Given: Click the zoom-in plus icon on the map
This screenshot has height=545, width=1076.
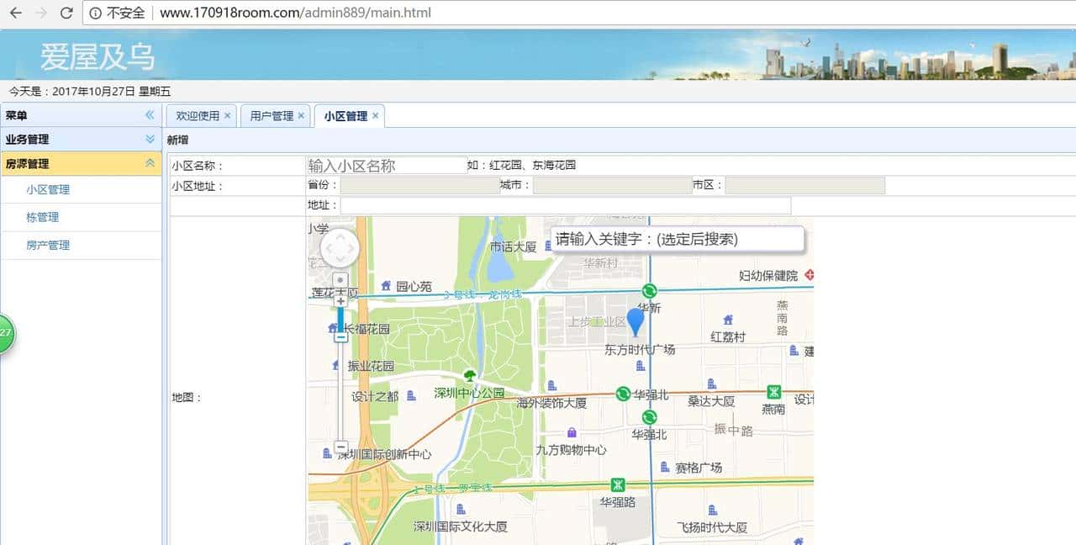Looking at the screenshot, I should (x=340, y=299).
